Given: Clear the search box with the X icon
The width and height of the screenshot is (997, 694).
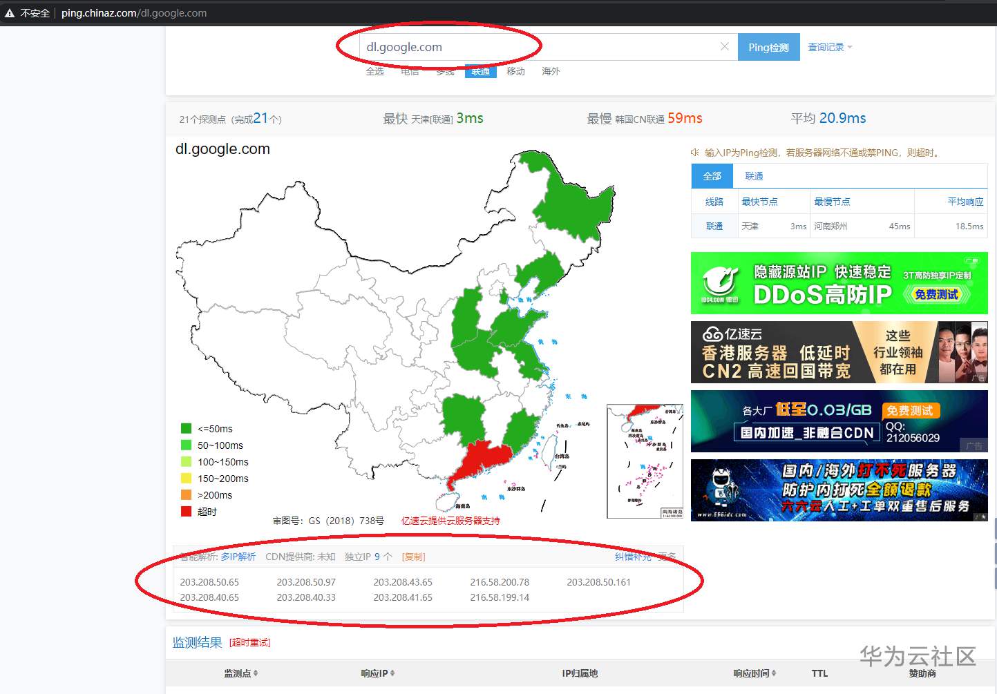Looking at the screenshot, I should [725, 46].
